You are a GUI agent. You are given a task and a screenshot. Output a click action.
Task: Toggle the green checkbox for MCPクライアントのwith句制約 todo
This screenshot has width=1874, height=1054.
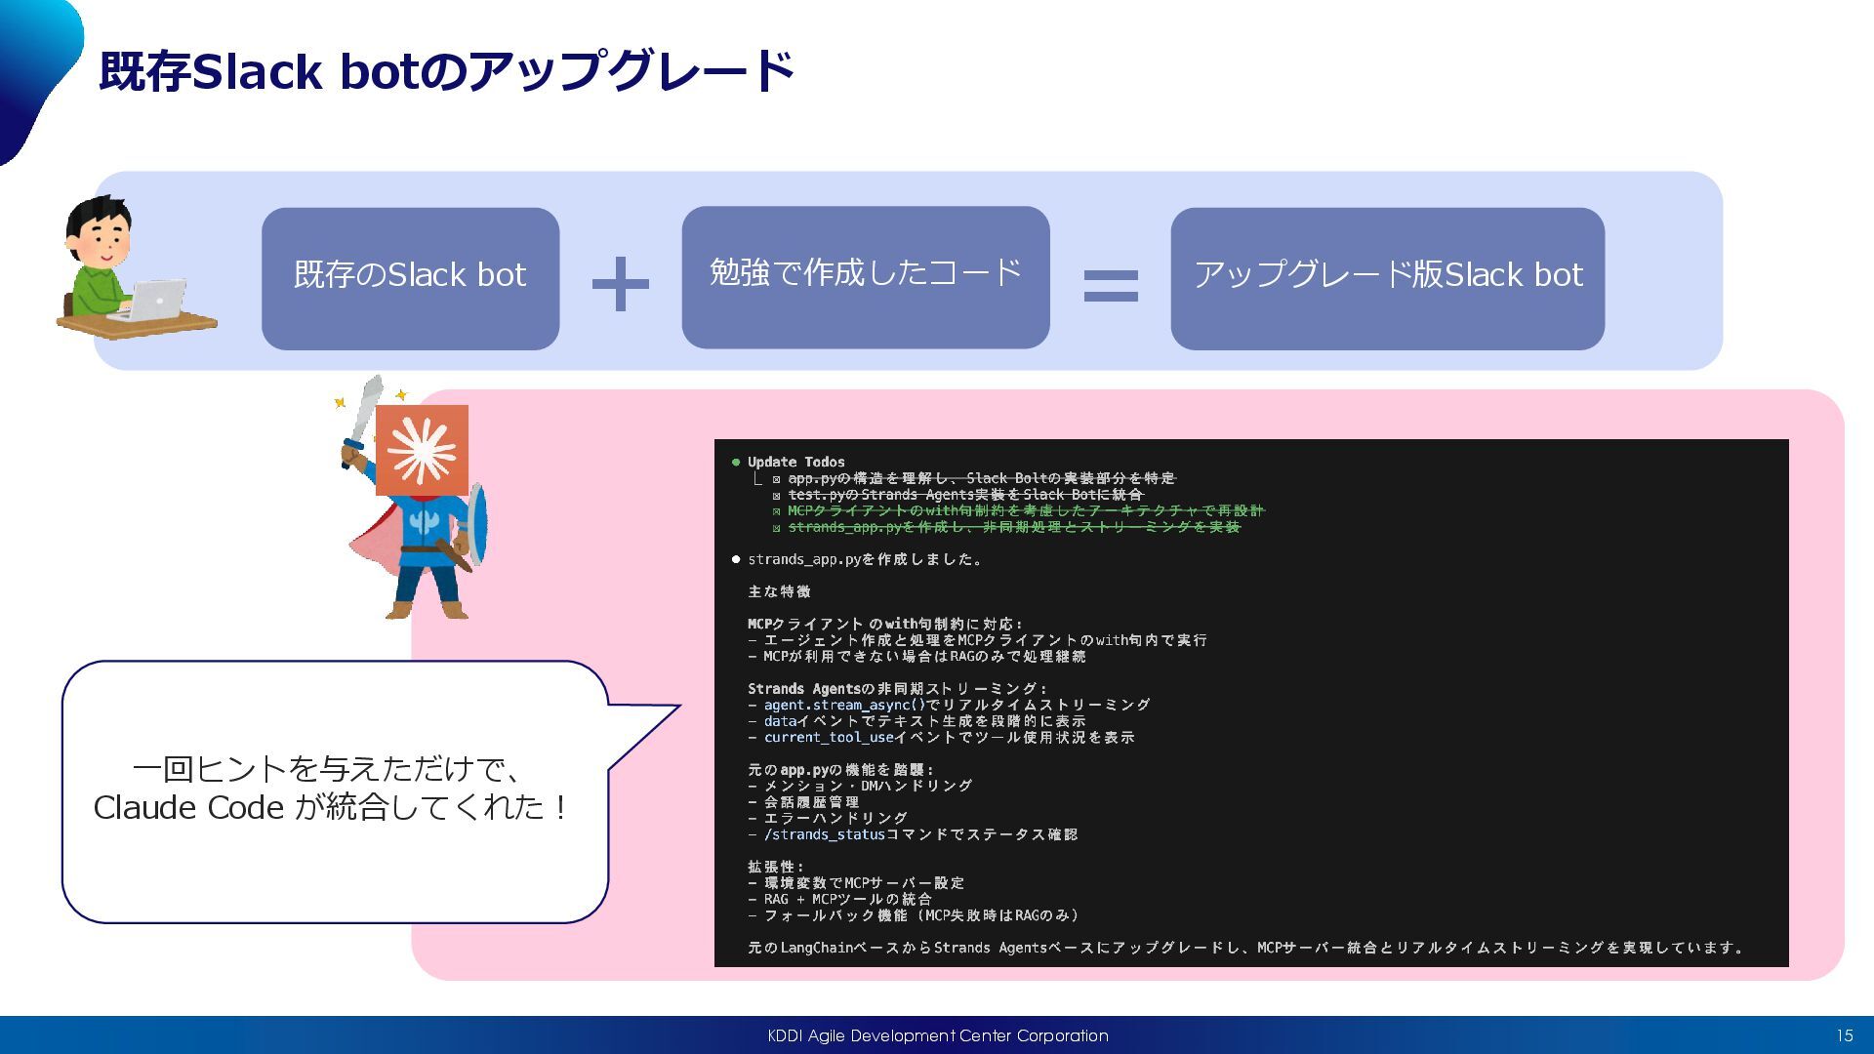(777, 511)
